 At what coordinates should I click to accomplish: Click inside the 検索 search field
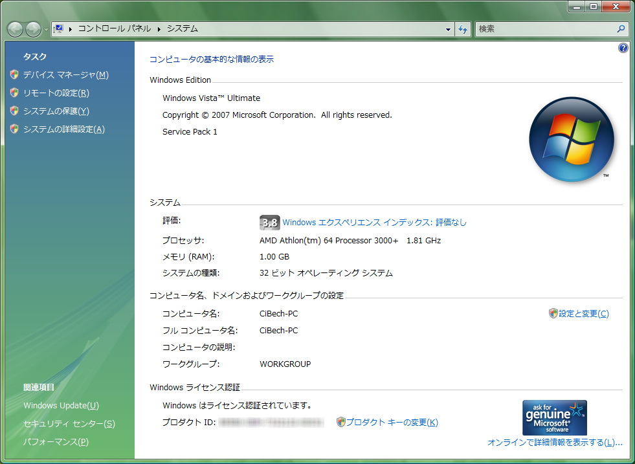544,29
